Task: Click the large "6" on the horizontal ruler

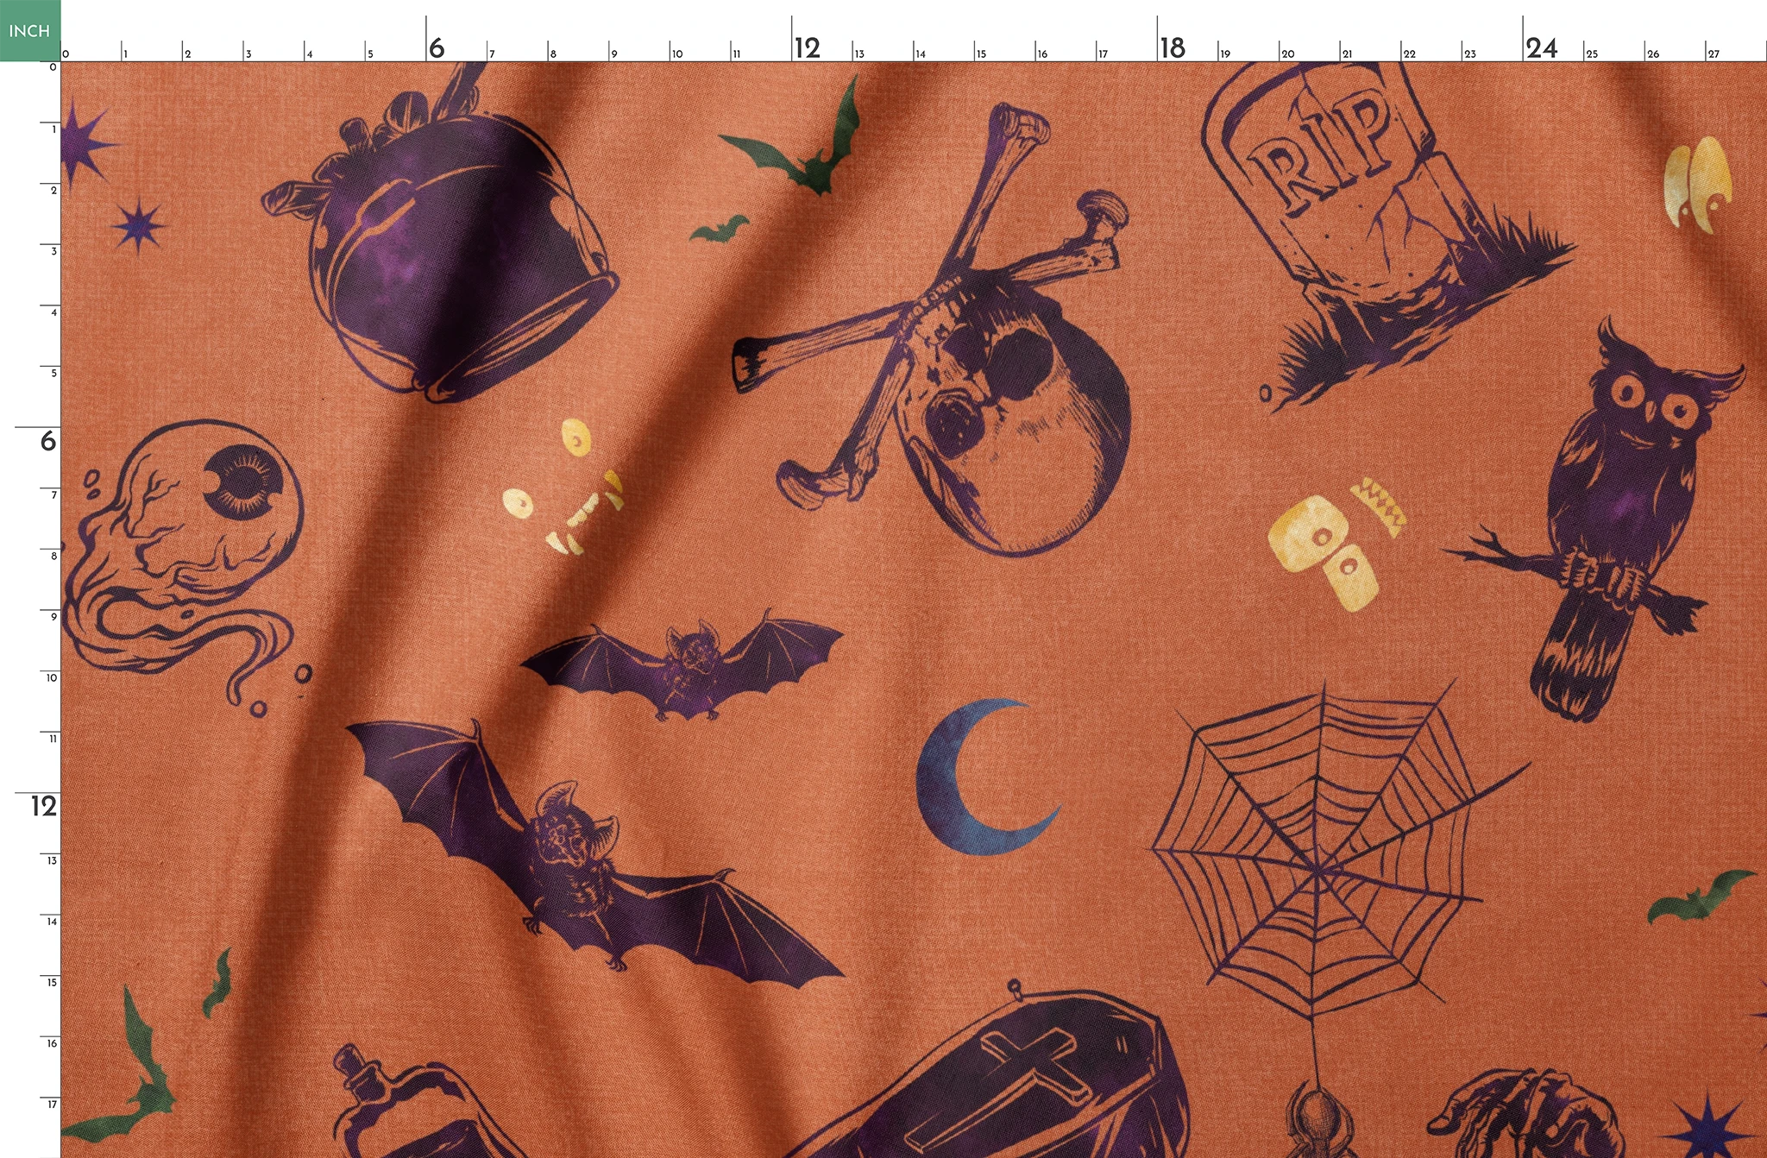Action: point(437,48)
